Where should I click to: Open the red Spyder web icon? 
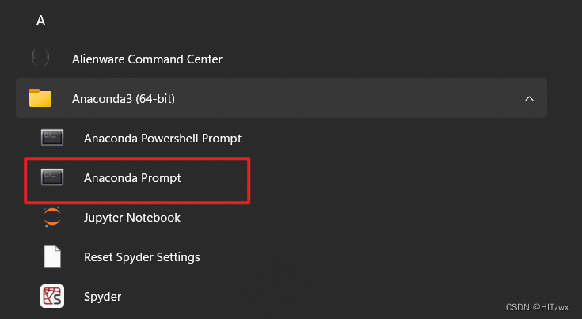52,296
